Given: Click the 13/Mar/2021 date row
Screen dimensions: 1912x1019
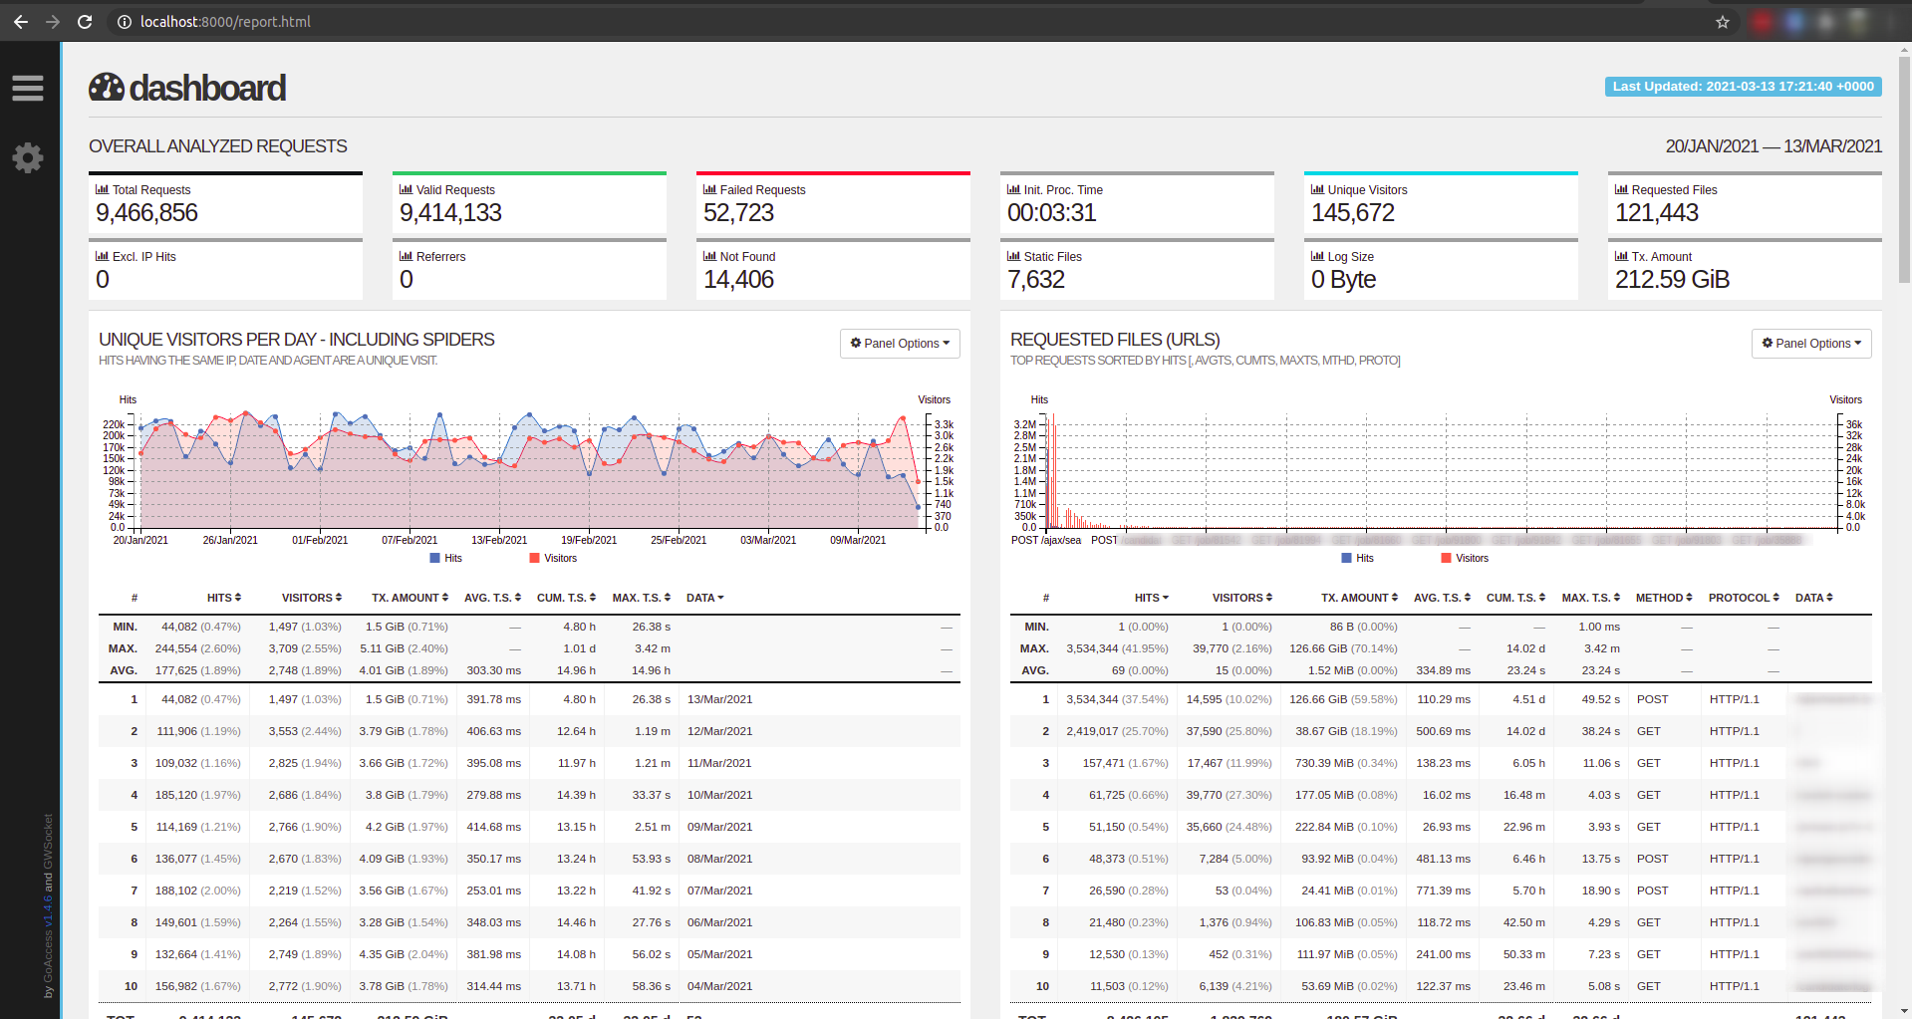Looking at the screenshot, I should click(529, 699).
